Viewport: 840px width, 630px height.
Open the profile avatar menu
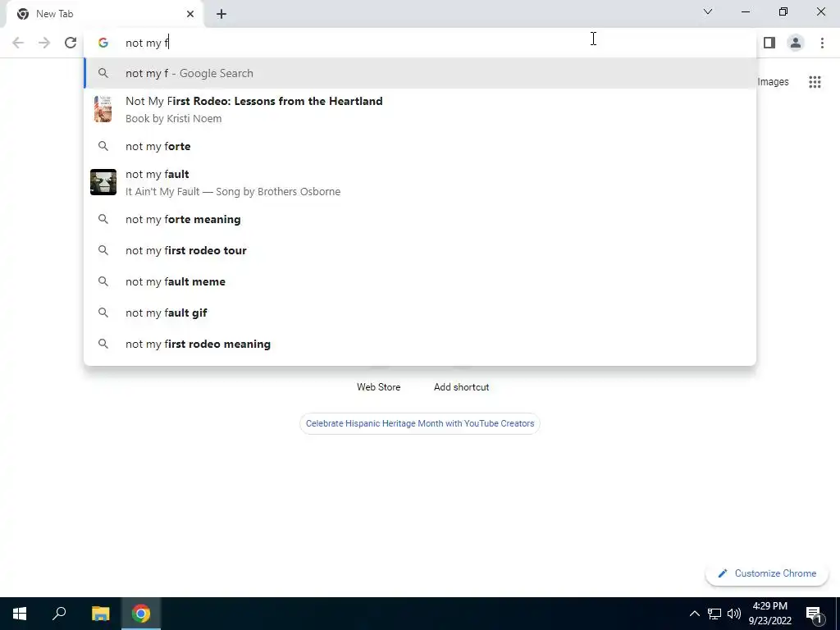pos(796,43)
